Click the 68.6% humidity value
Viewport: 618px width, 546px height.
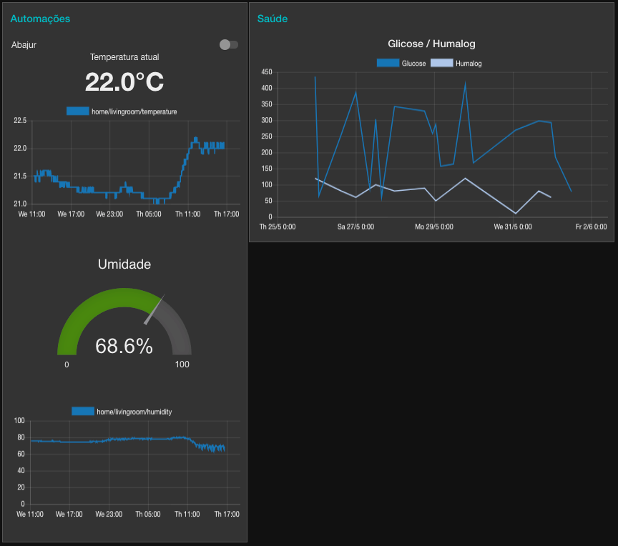click(124, 346)
